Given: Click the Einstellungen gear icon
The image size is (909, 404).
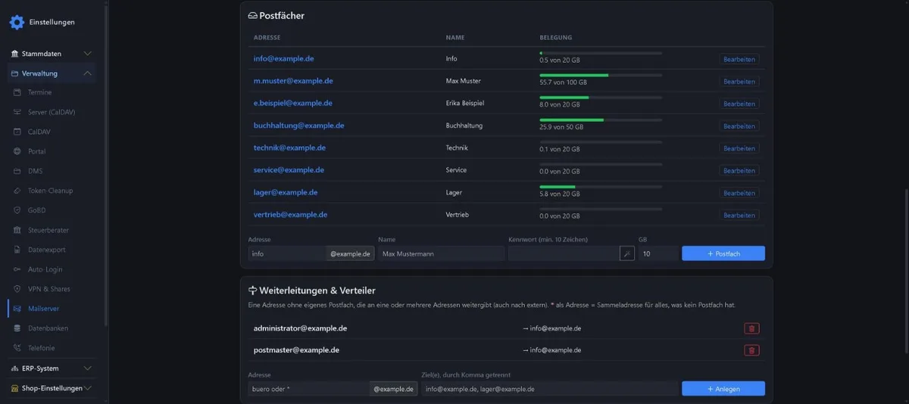Looking at the screenshot, I should (x=17, y=22).
